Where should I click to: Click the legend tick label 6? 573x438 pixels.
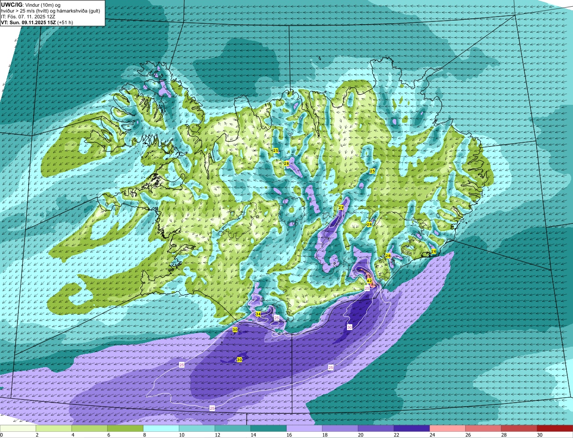click(x=108, y=435)
